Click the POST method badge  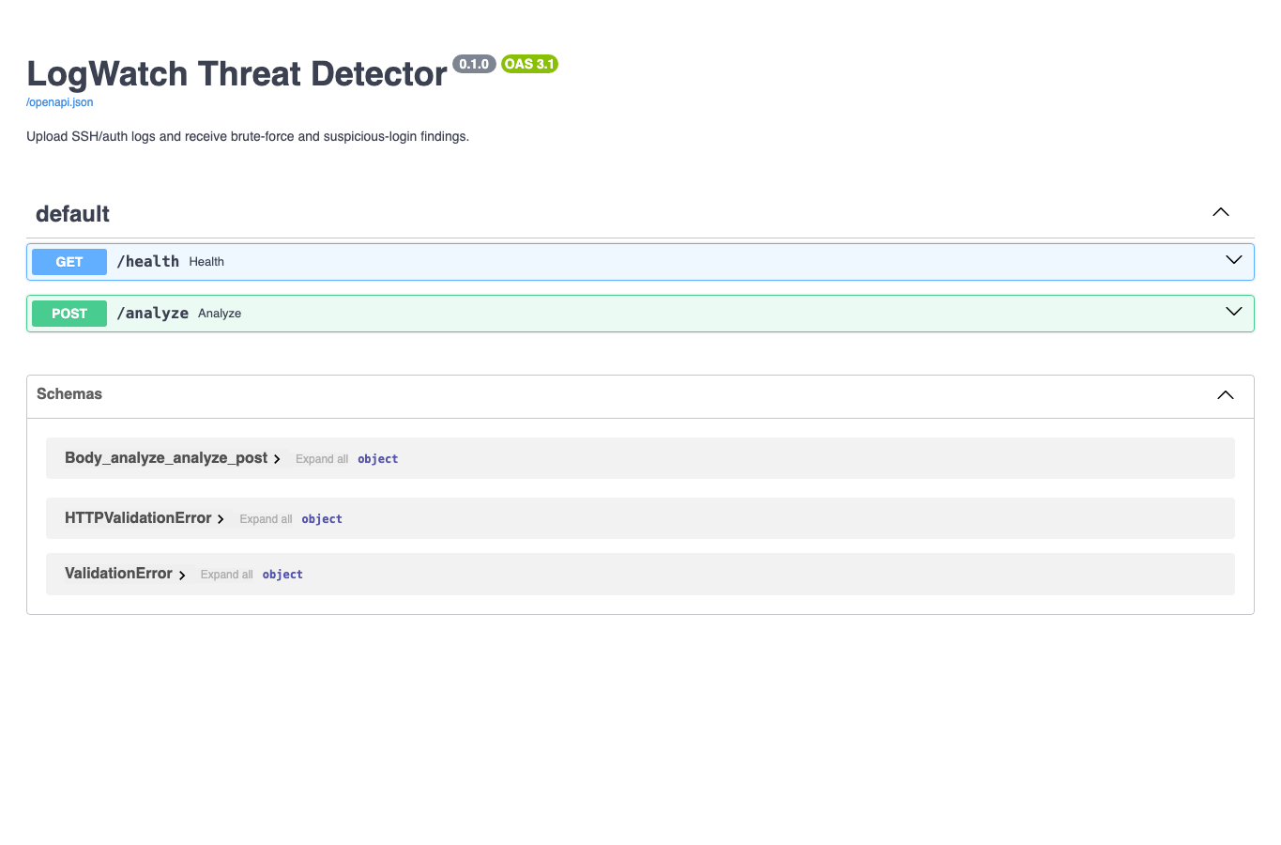(69, 314)
